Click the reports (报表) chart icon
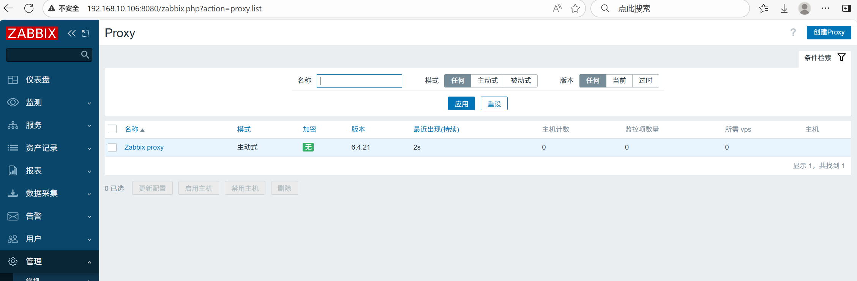The image size is (857, 281). [x=13, y=170]
